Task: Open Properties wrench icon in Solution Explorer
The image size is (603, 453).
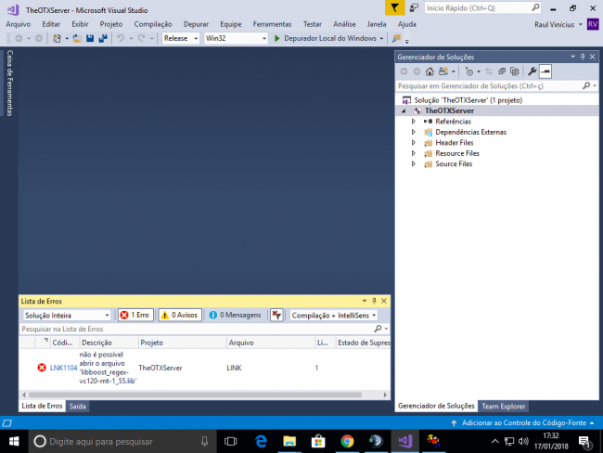Action: coord(532,71)
